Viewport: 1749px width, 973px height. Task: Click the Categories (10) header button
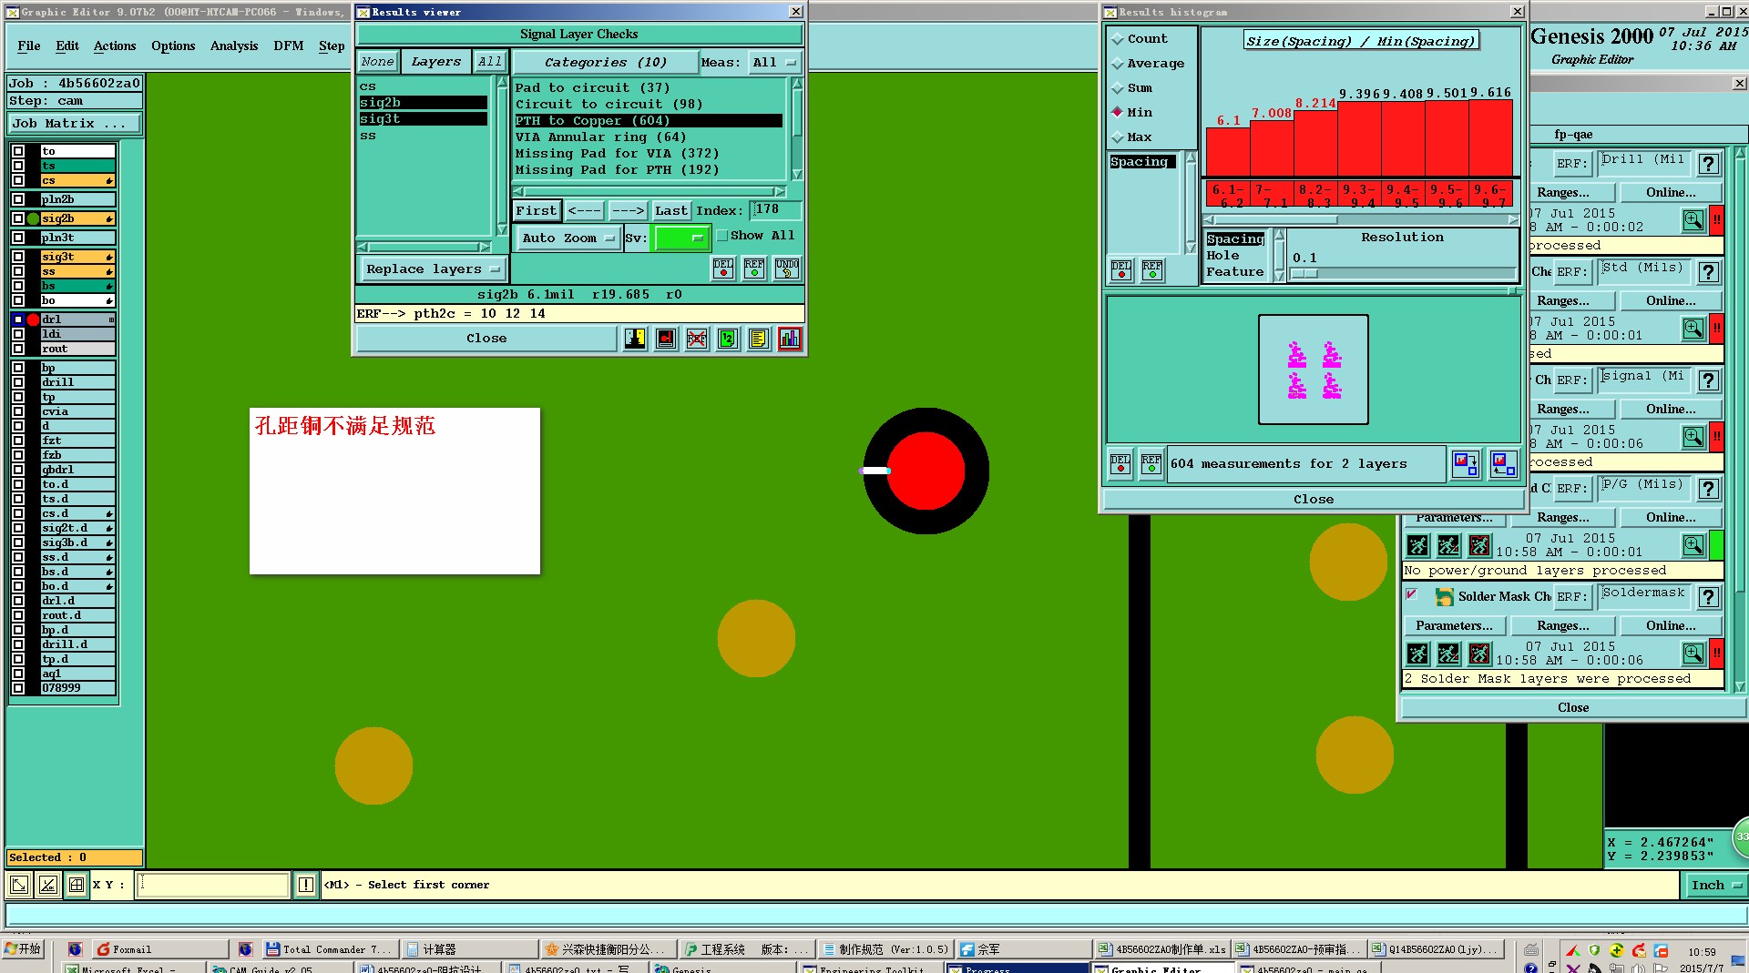click(606, 63)
